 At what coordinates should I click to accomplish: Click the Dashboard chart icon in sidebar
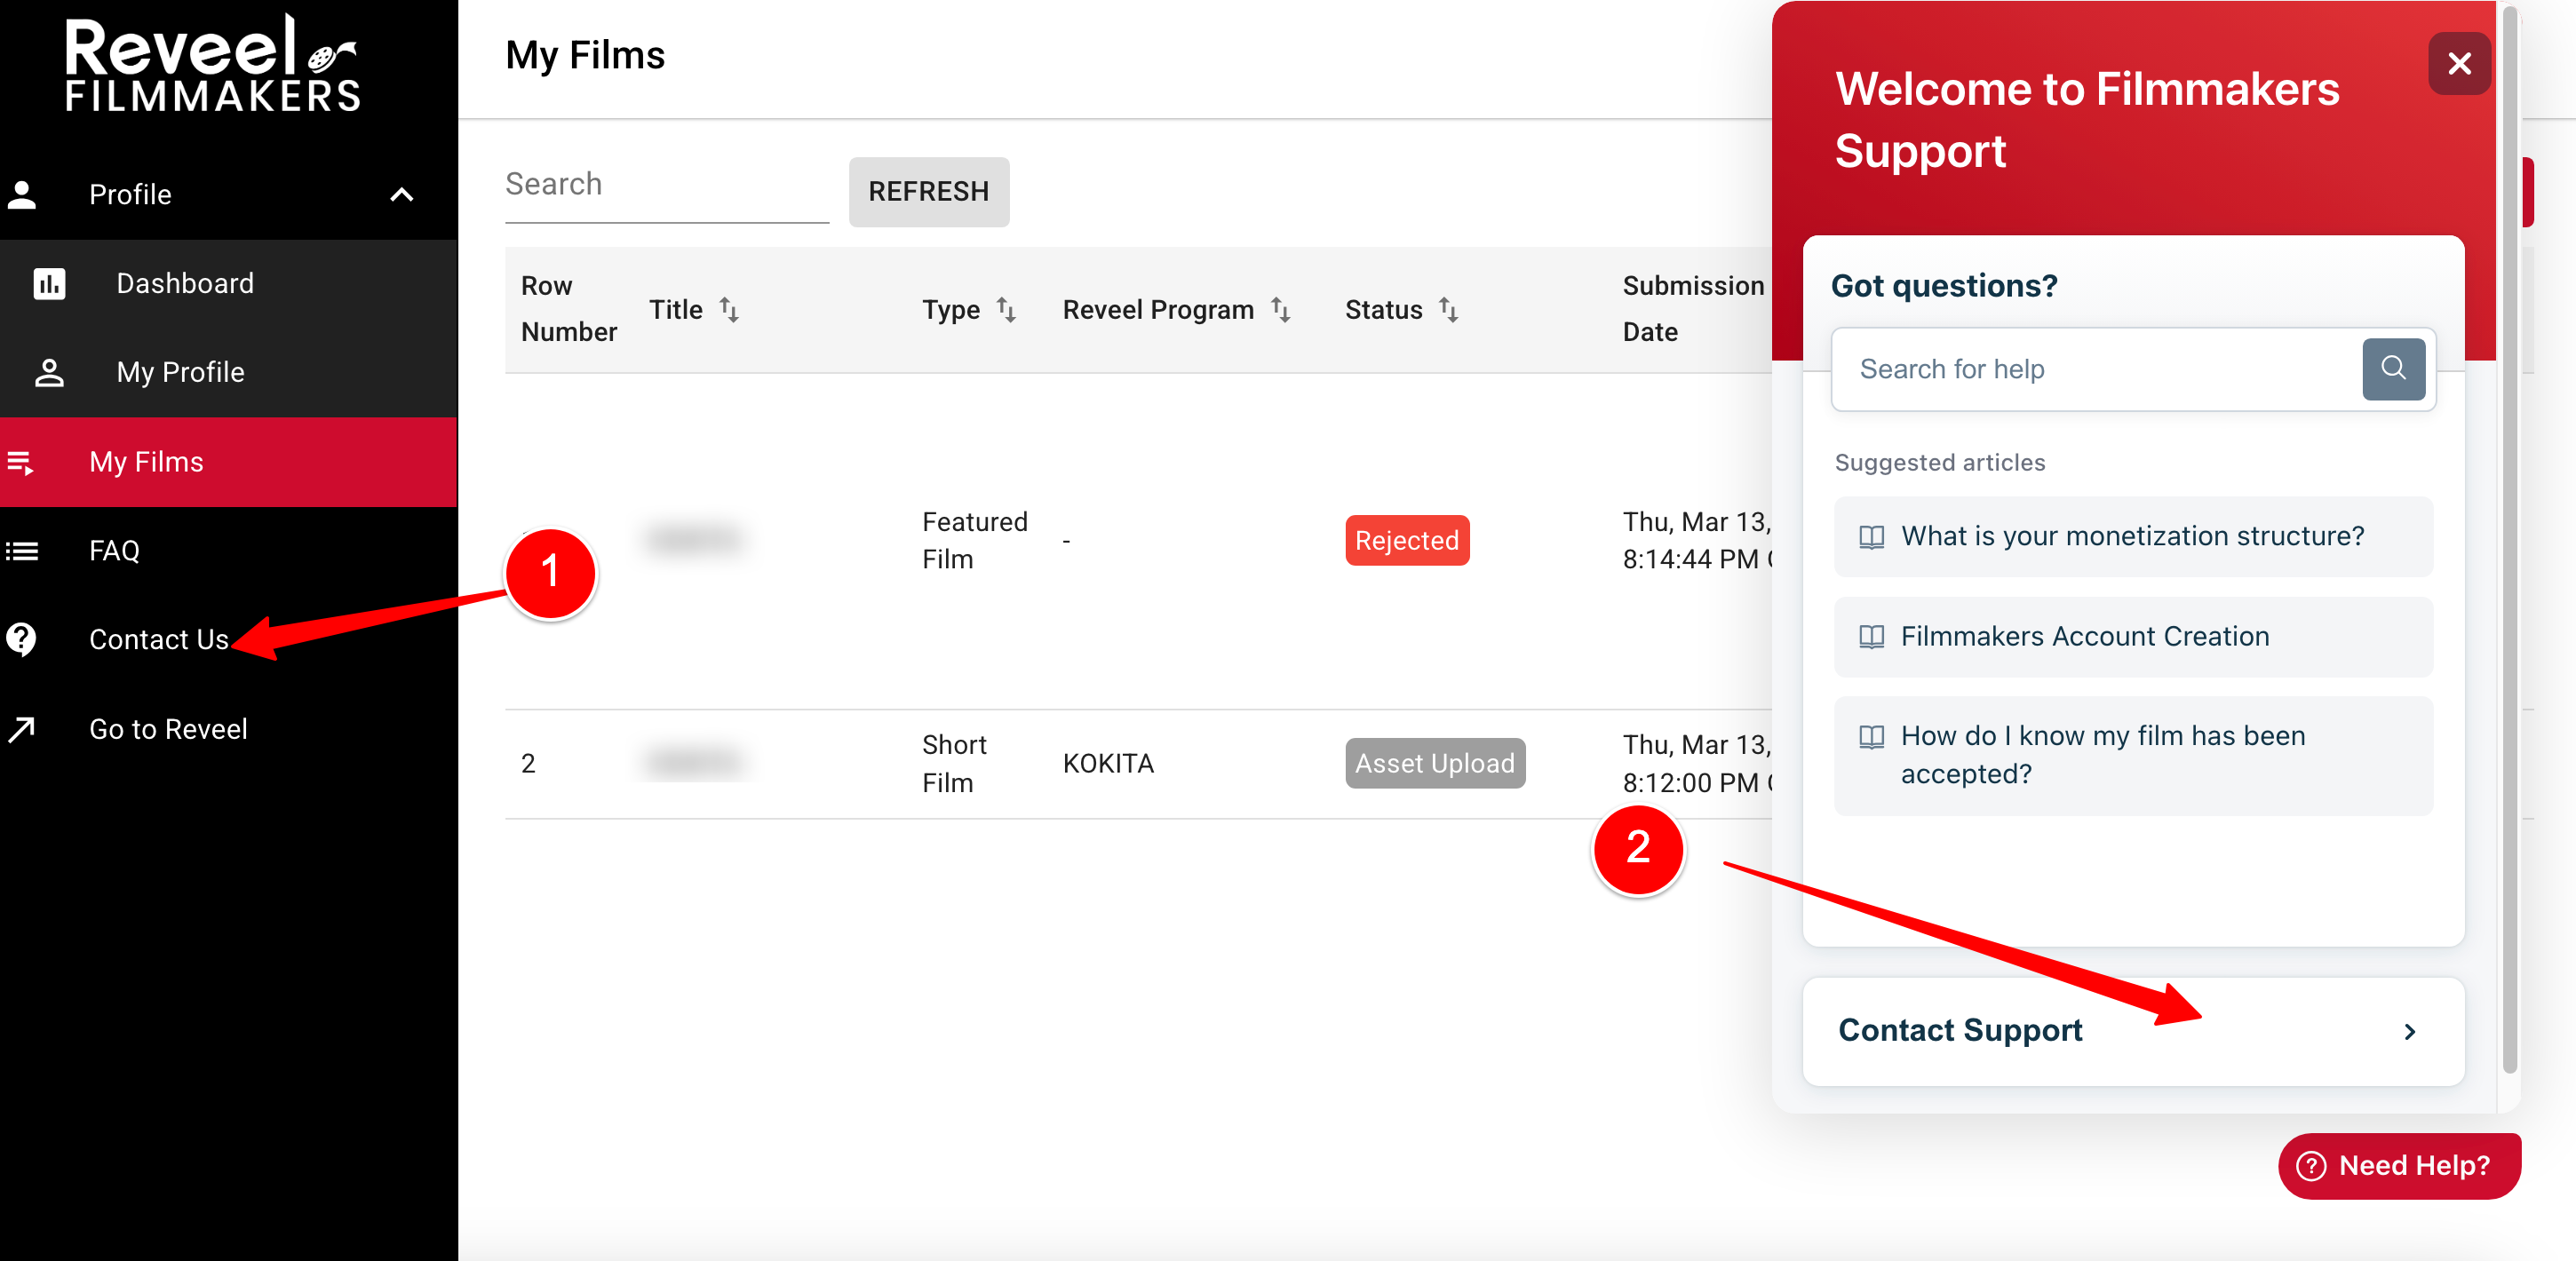49,284
